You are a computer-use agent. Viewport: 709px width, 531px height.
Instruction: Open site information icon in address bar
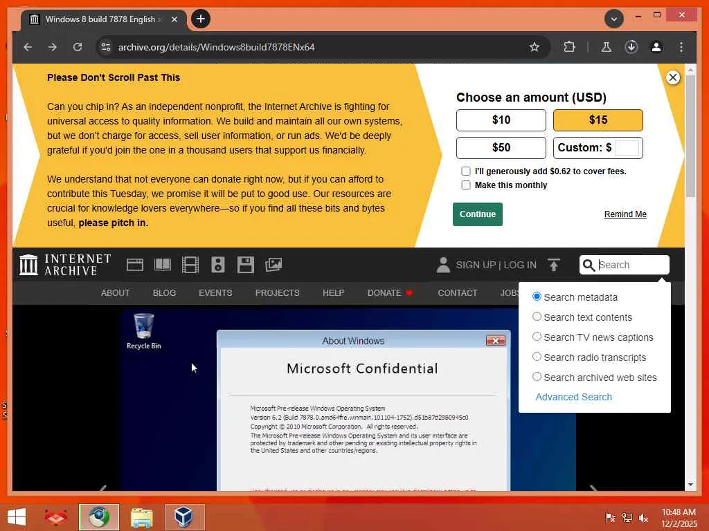[106, 47]
